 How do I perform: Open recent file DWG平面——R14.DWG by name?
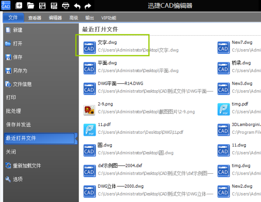click(120, 83)
